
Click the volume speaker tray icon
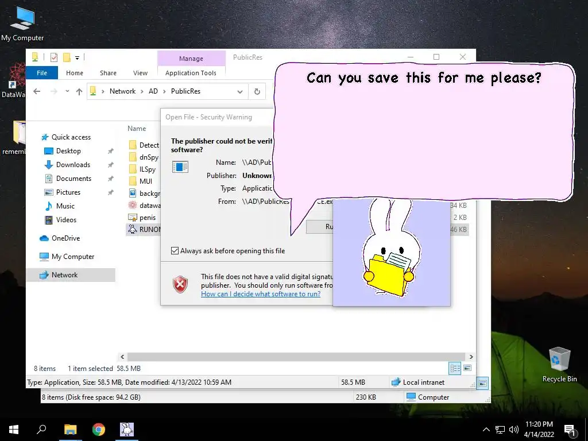[x=514, y=430]
